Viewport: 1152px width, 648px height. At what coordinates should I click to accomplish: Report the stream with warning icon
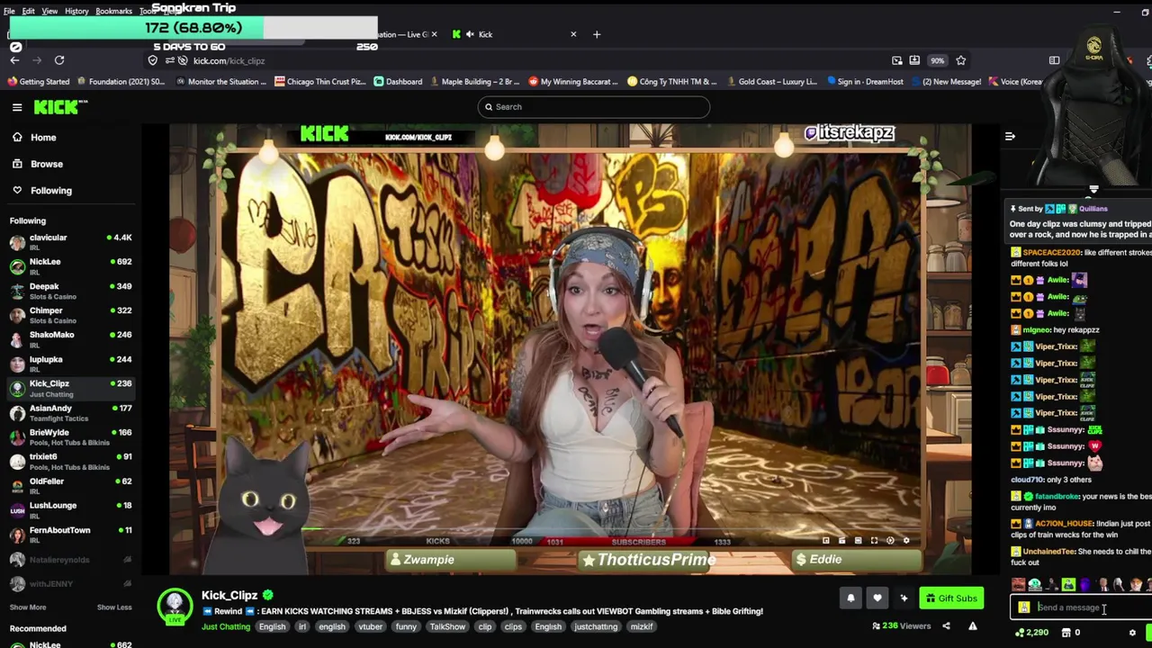point(973,626)
